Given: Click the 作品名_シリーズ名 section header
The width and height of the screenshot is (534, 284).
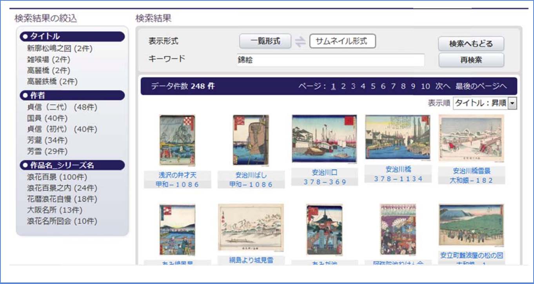Looking at the screenshot, I should (x=72, y=165).
